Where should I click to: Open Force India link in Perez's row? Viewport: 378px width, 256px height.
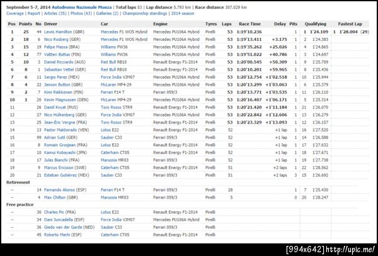pos(111,77)
